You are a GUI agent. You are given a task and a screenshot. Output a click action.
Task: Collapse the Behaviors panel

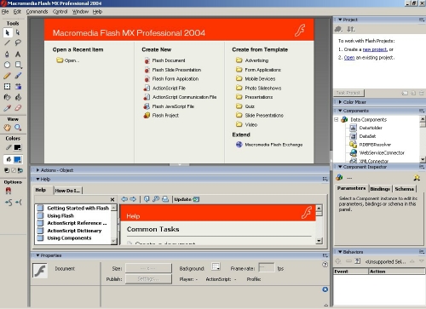click(340, 252)
